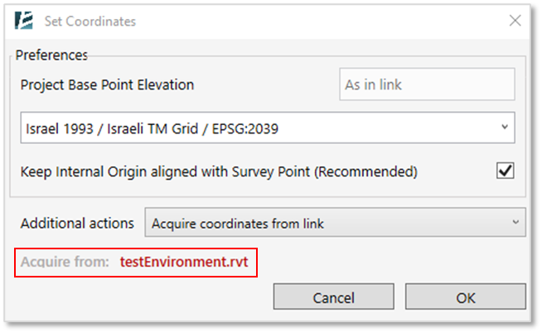Viewport: 542px width, 333px height.
Task: Confirm with the OK button
Action: tap(466, 297)
